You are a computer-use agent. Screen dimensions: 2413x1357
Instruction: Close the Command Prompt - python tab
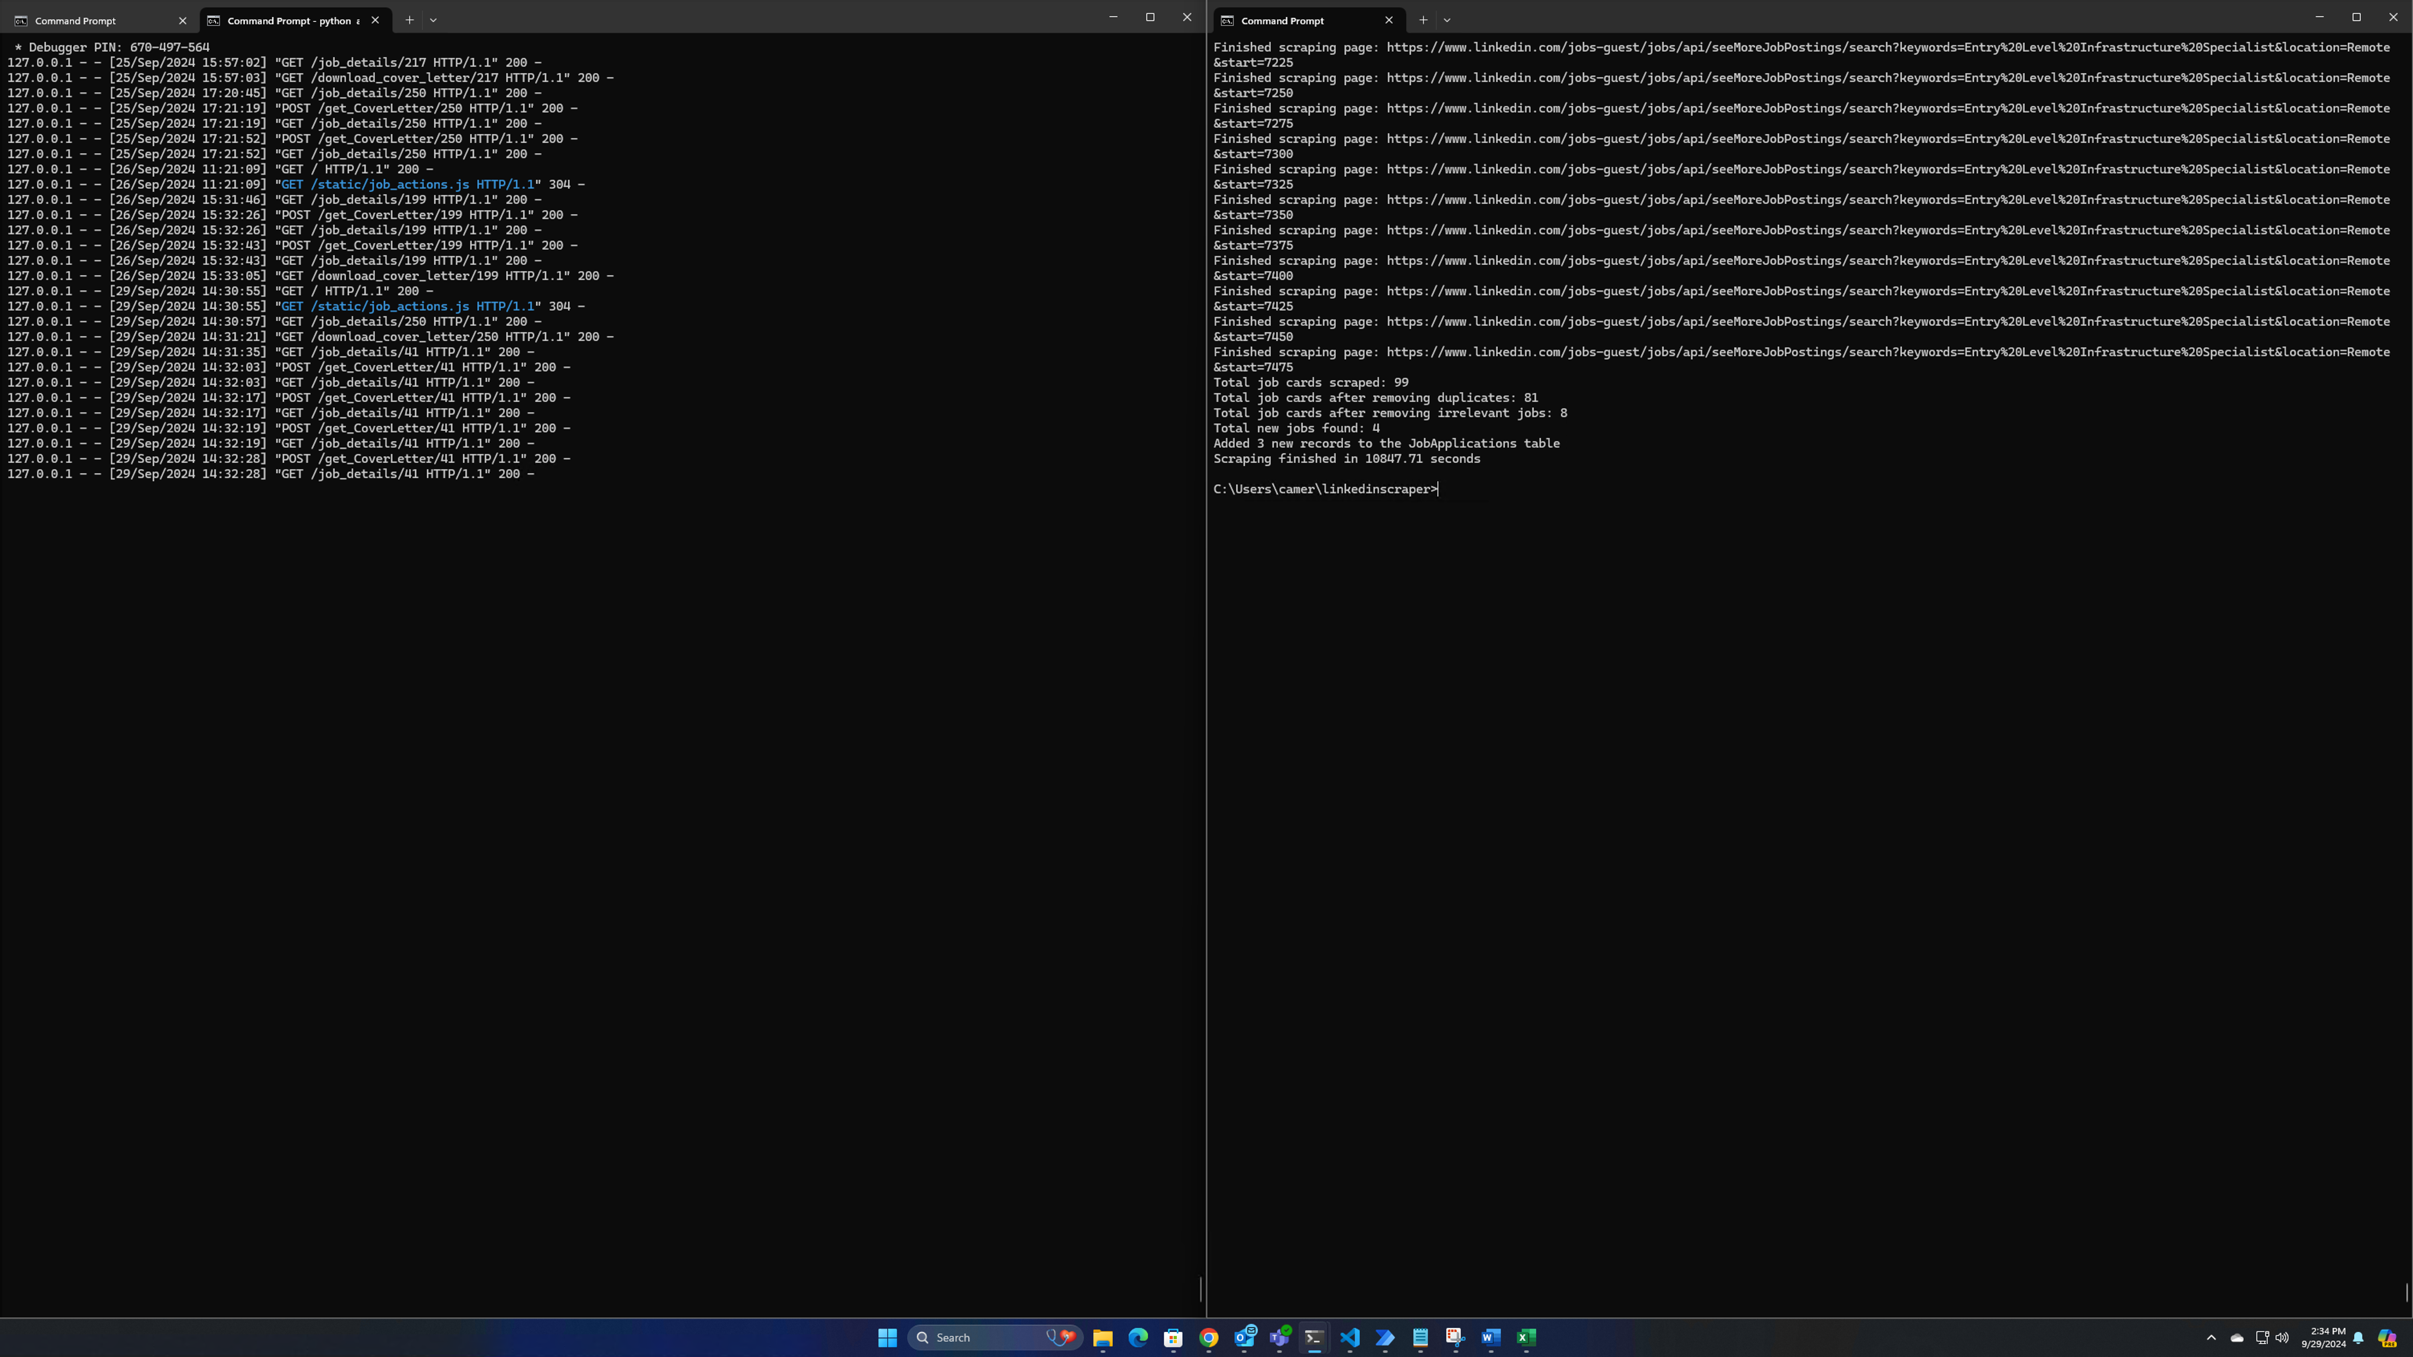375,20
